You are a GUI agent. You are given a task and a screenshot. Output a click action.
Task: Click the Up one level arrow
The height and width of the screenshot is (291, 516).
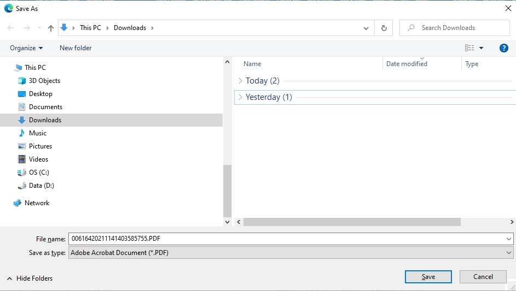coord(51,28)
